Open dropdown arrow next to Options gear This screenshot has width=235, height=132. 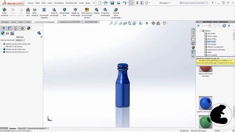pos(149,3)
